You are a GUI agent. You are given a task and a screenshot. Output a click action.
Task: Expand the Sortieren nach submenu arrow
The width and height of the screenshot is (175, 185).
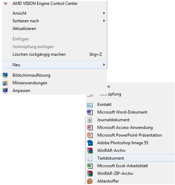coord(104,21)
